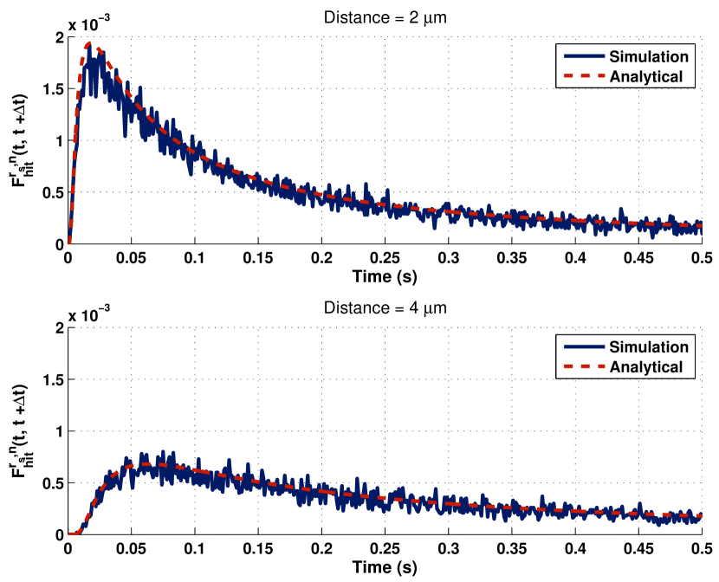The height and width of the screenshot is (582, 719).
Task: Click the bottom plot legend box
Action: point(625,357)
